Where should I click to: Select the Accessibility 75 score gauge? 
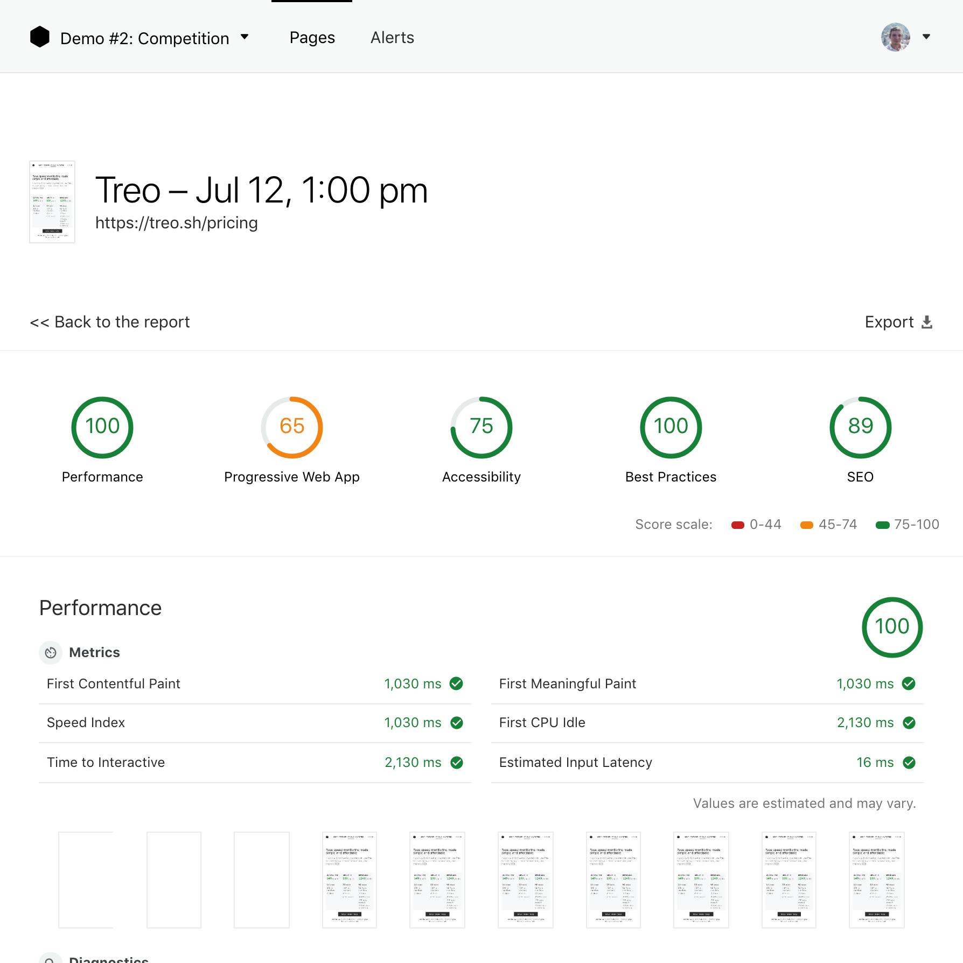pyautogui.click(x=481, y=428)
